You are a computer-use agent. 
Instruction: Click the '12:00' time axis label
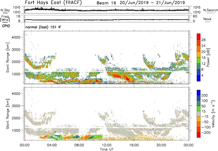(x=107, y=145)
